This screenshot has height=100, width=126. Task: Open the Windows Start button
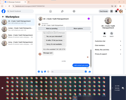2,88
